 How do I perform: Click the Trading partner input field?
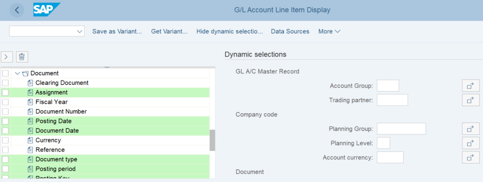pyautogui.click(x=392, y=100)
